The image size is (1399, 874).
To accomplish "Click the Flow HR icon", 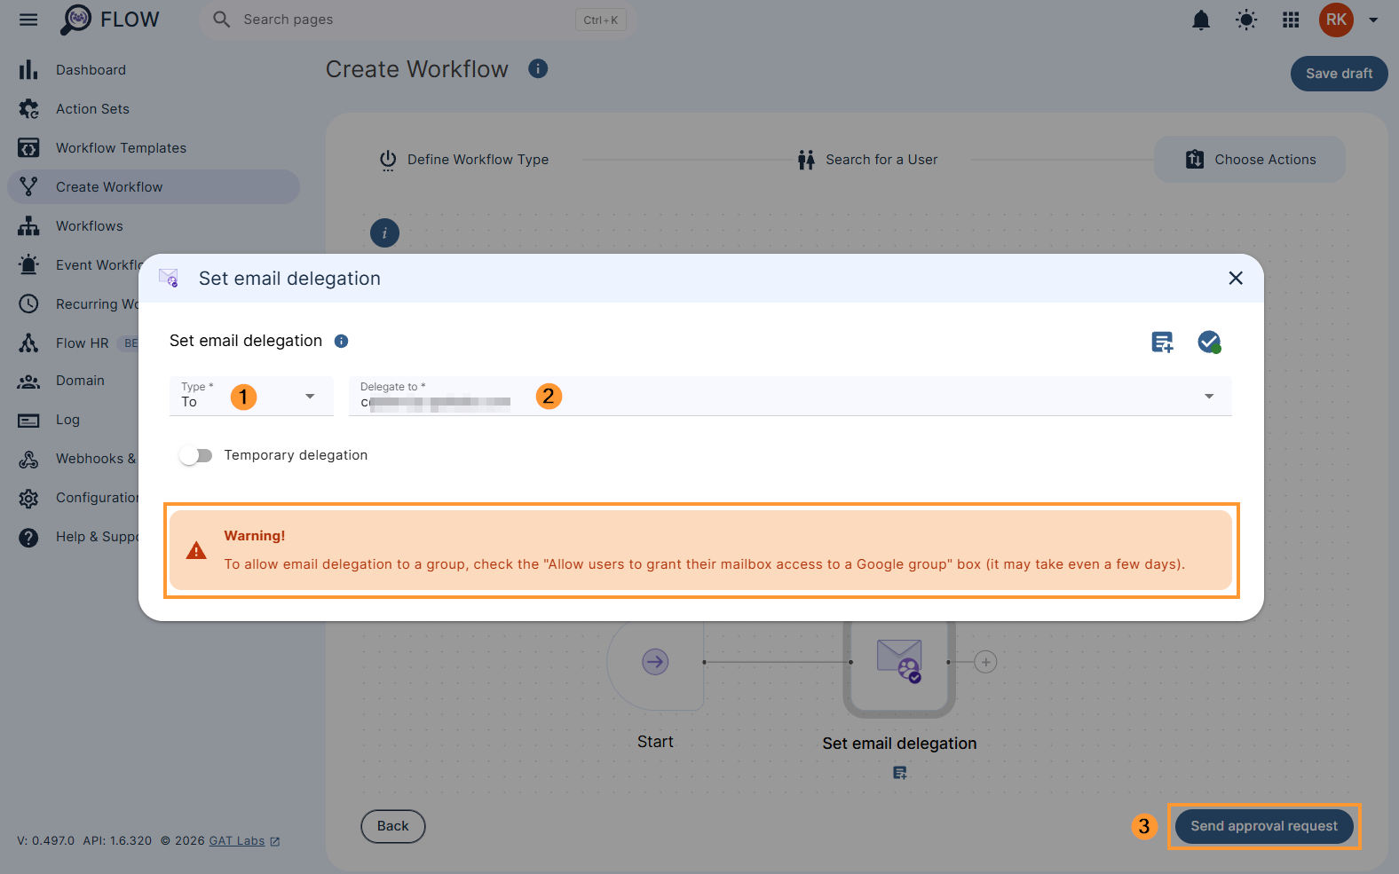I will click(28, 343).
